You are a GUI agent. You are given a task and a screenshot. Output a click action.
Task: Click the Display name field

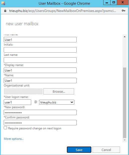40,70
